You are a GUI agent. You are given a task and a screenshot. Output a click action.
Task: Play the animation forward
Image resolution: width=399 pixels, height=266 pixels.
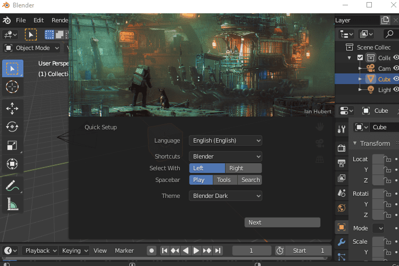[196, 251]
